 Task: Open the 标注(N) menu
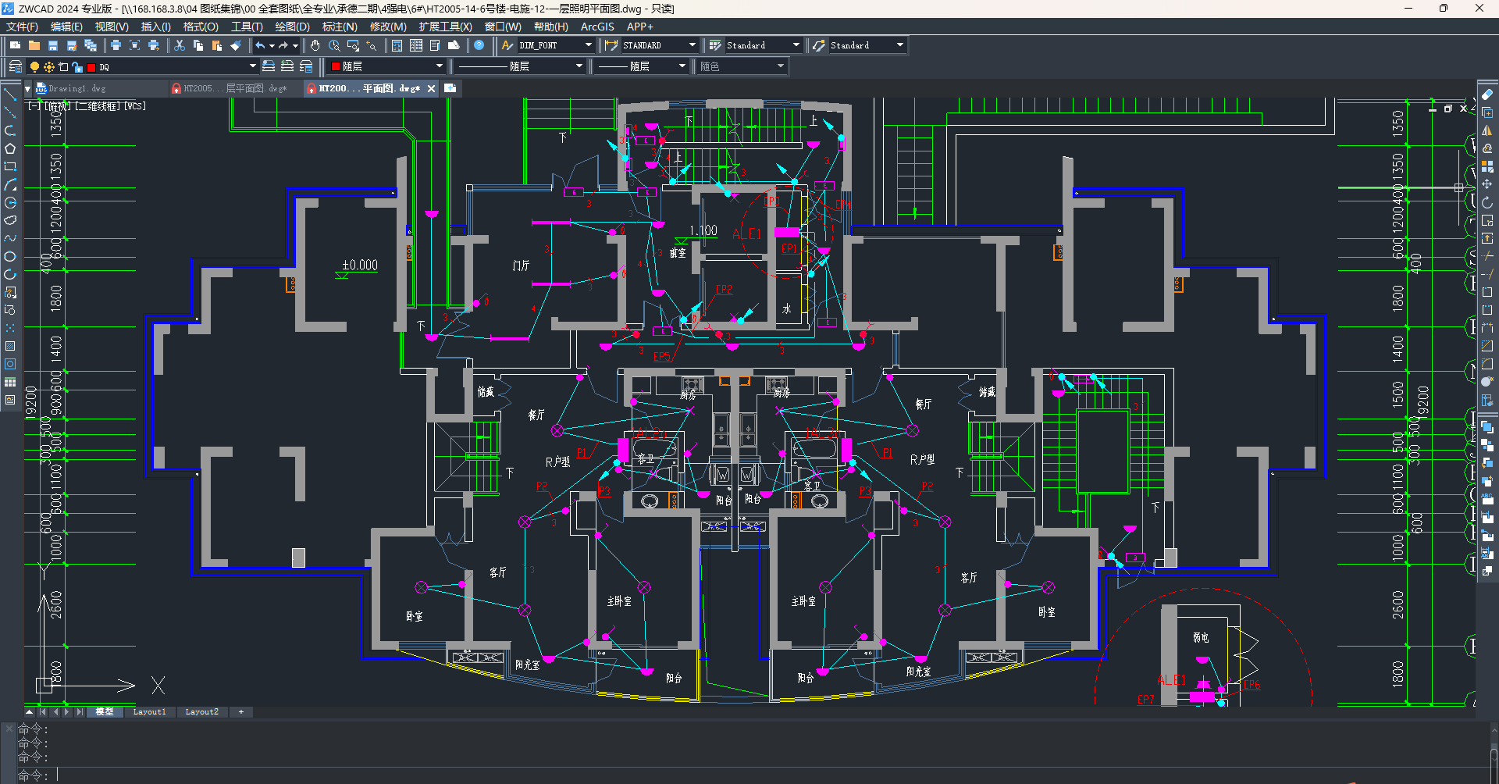coord(340,27)
